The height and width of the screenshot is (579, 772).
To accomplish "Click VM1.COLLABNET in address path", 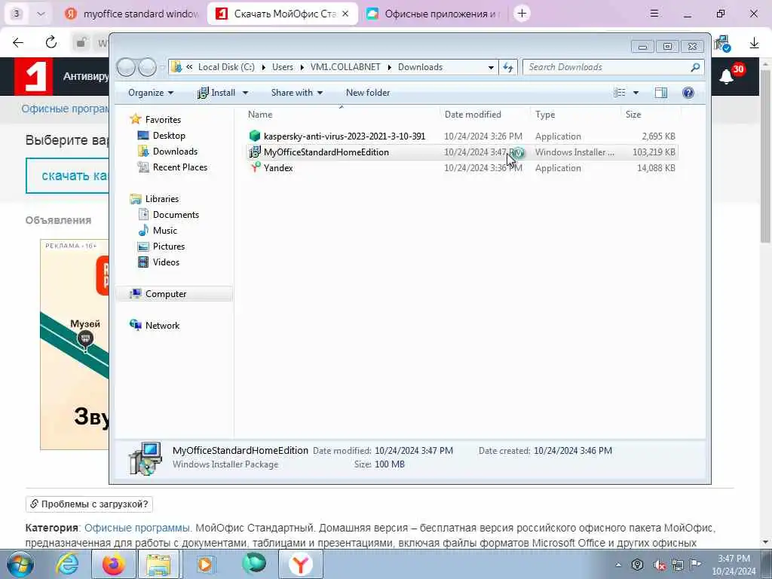I will 345,67.
